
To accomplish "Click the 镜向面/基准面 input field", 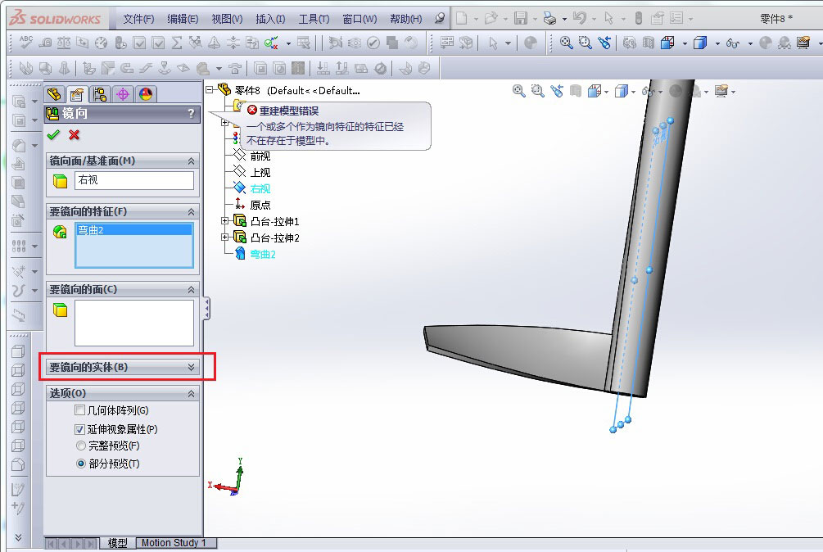I will (x=133, y=179).
